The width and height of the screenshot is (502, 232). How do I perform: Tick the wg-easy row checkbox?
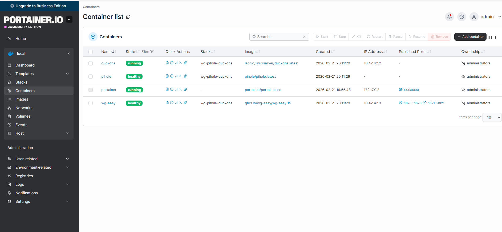pyautogui.click(x=91, y=103)
